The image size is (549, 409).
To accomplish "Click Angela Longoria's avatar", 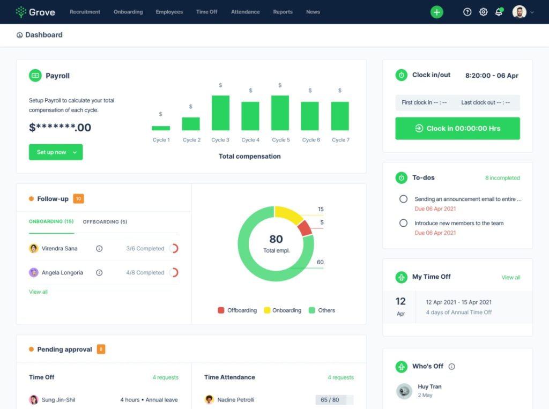I will (34, 272).
